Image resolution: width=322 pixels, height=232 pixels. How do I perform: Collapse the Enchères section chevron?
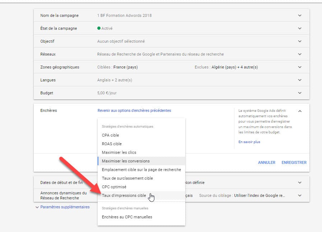coord(300,111)
